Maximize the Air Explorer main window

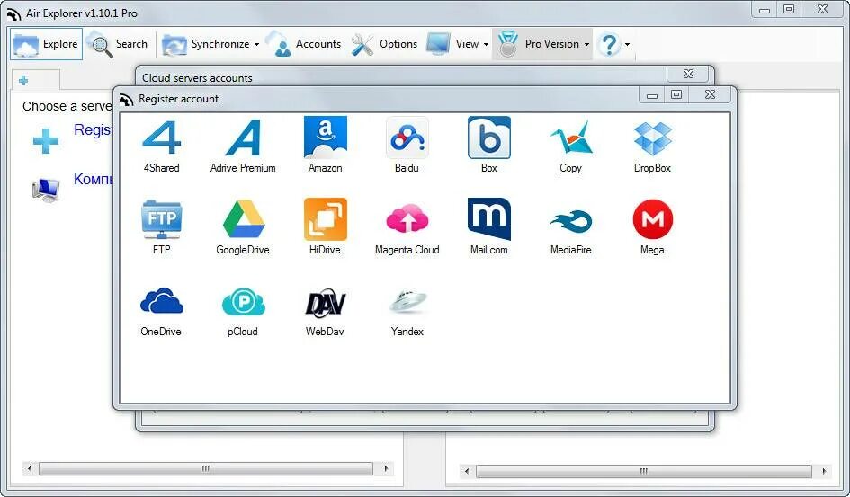tap(790, 9)
